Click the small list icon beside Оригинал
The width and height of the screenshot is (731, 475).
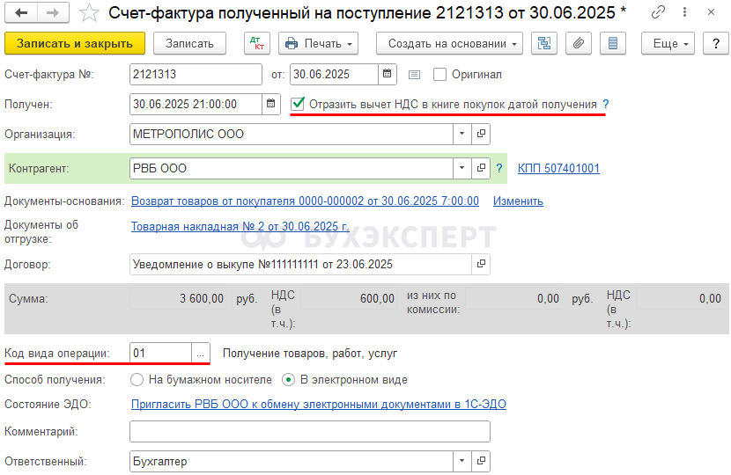[414, 75]
